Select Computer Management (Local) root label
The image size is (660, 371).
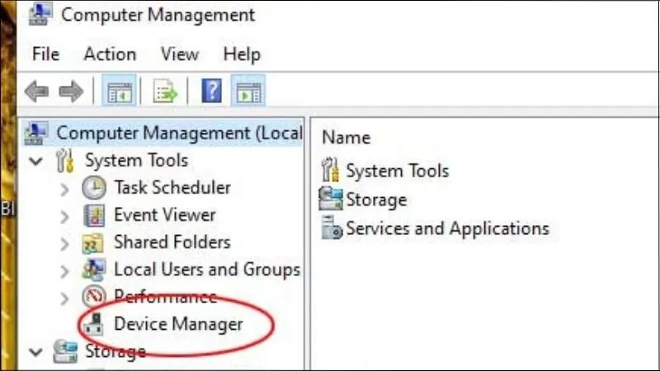(x=179, y=134)
